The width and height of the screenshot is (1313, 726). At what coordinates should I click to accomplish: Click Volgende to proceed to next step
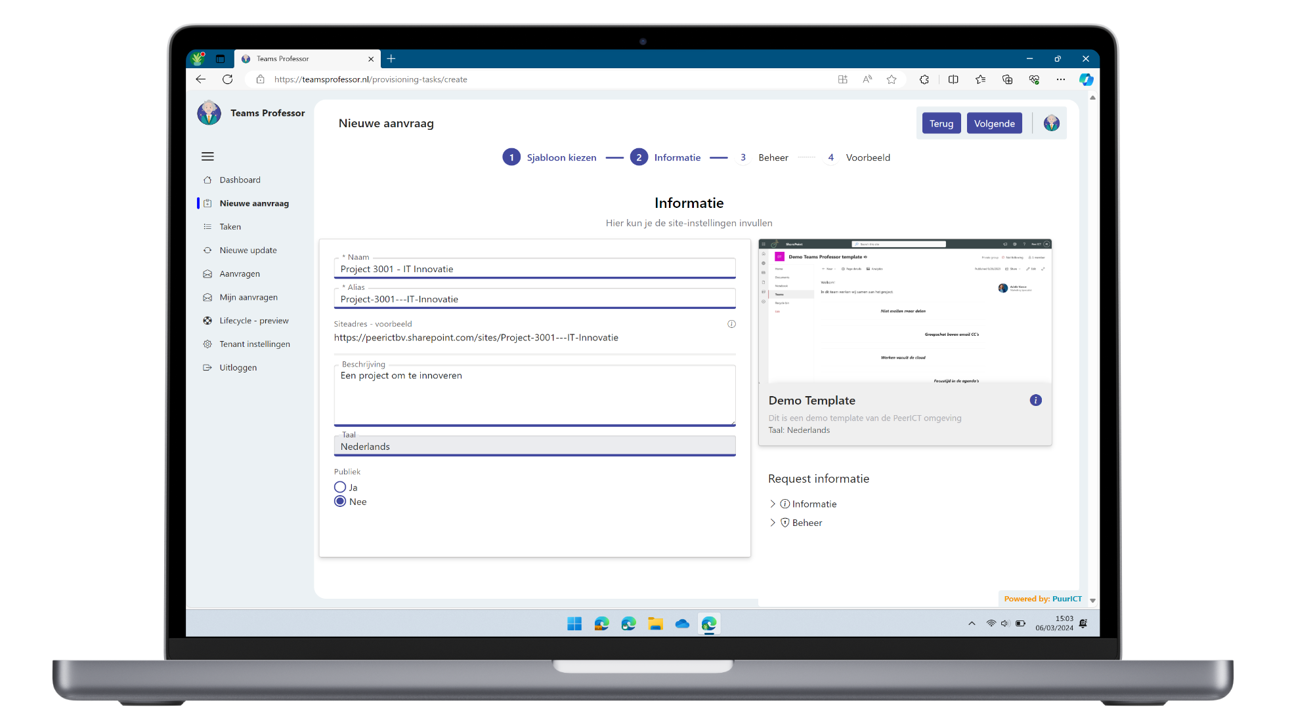click(x=995, y=123)
